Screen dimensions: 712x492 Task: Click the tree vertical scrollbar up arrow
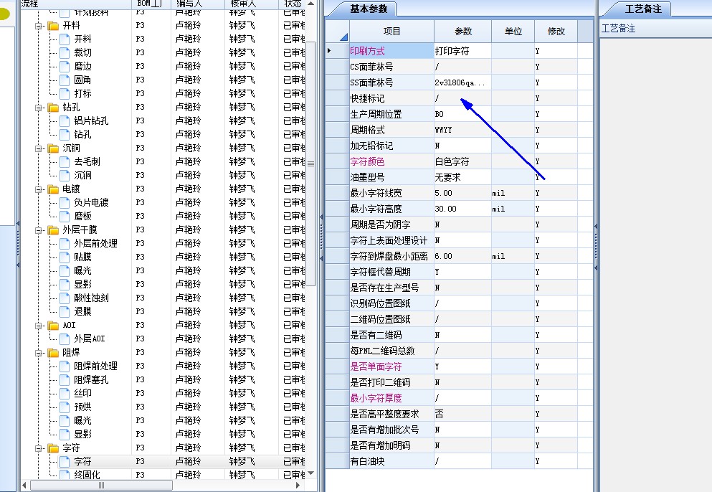click(x=310, y=4)
